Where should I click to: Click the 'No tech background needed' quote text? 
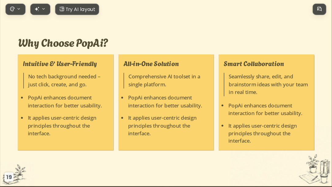64,80
